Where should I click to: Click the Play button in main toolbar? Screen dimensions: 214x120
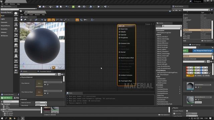(x=99, y=7)
